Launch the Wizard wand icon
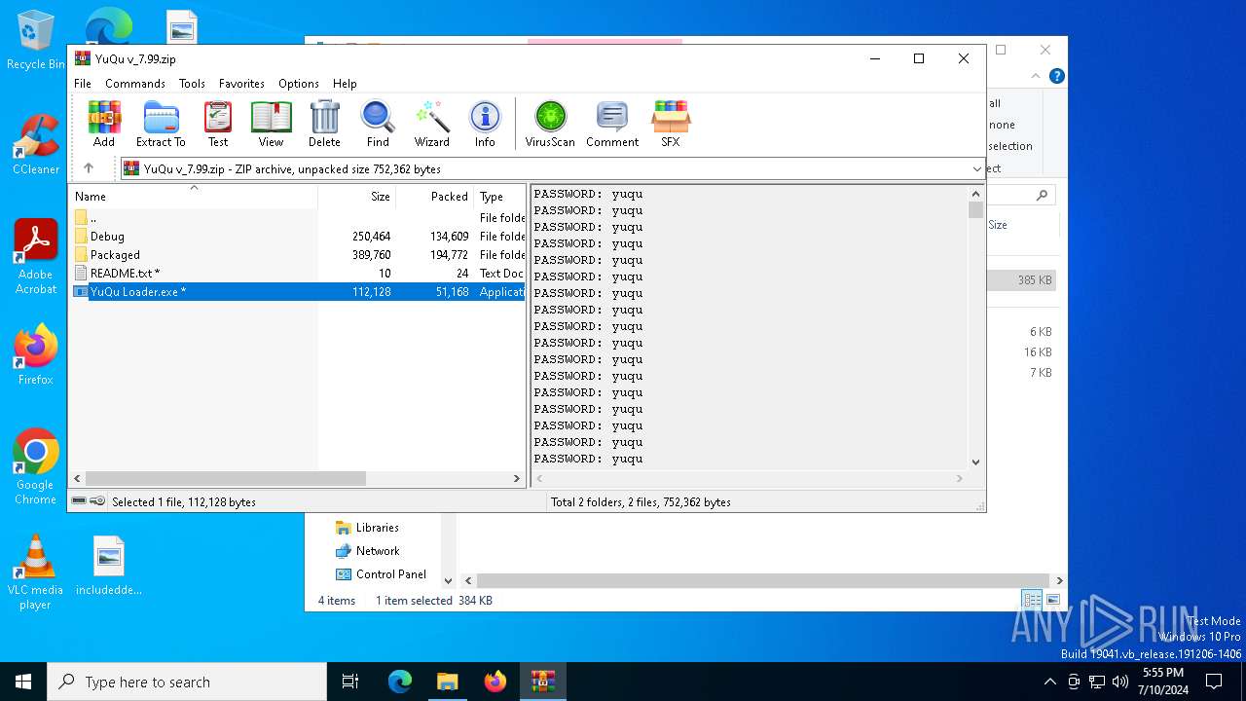Image resolution: width=1246 pixels, height=701 pixels. [x=431, y=124]
